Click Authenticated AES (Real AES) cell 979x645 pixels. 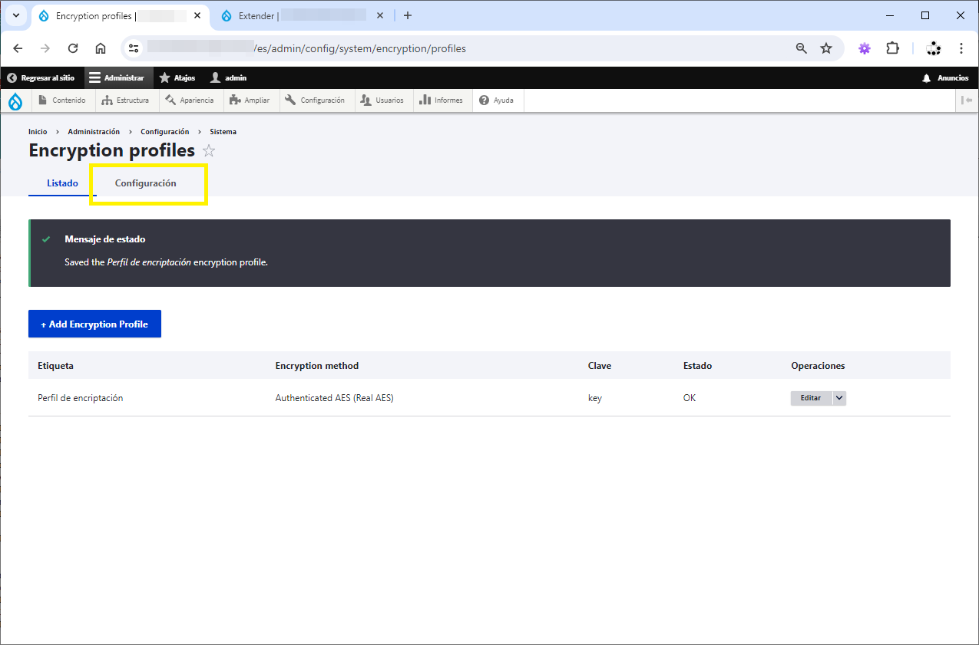(x=334, y=398)
